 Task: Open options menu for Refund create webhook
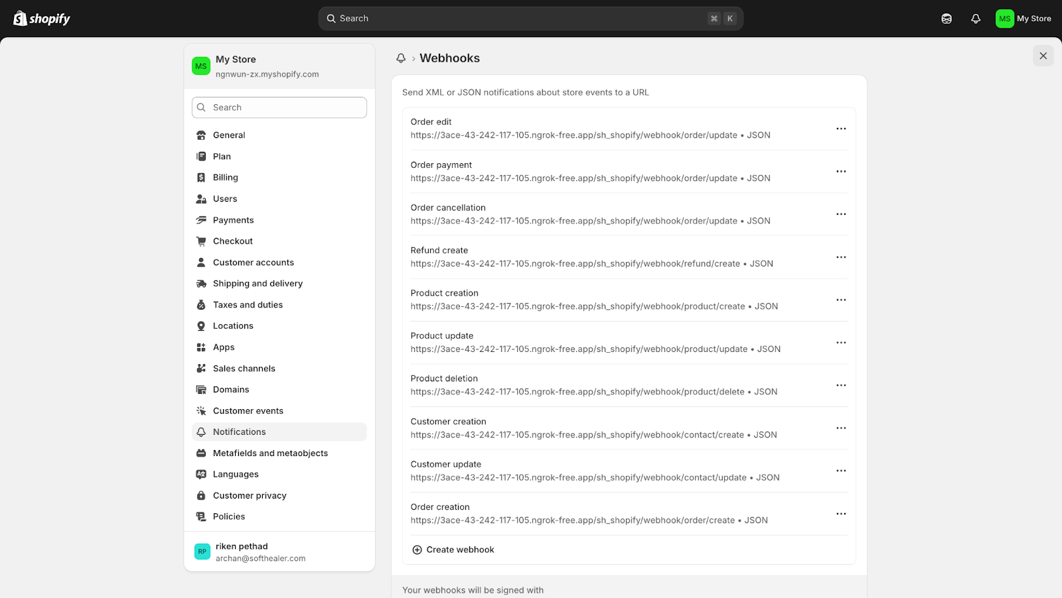(841, 257)
